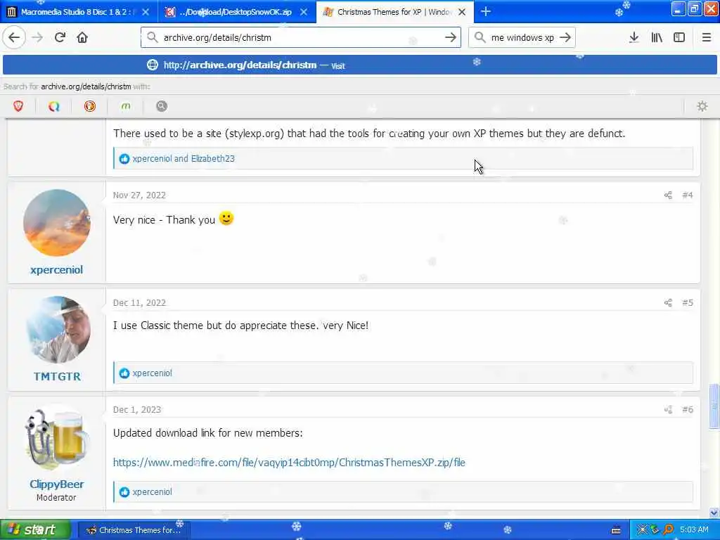
Task: Open the mediafire ChristmasThemesXP.zip download link
Action: pos(289,463)
